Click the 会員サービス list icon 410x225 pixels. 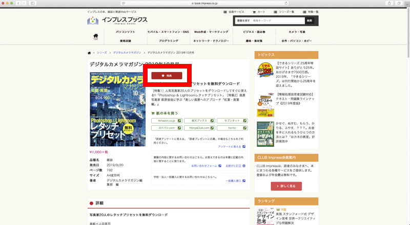(225, 12)
